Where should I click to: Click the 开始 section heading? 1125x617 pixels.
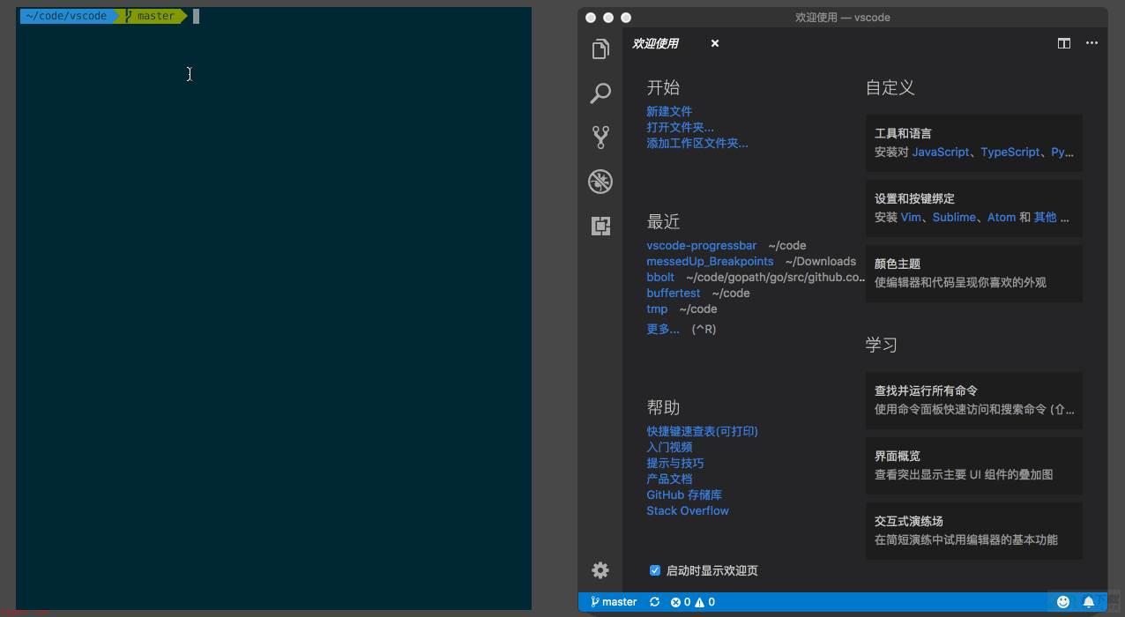[663, 87]
